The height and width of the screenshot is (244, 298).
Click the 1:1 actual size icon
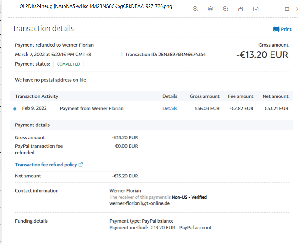(210, 9)
